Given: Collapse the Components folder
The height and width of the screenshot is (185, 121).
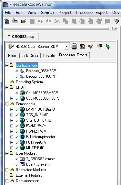Looking at the screenshot, I should 7,104.
